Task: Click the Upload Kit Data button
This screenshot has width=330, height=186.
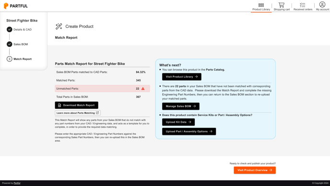Action: [178, 122]
